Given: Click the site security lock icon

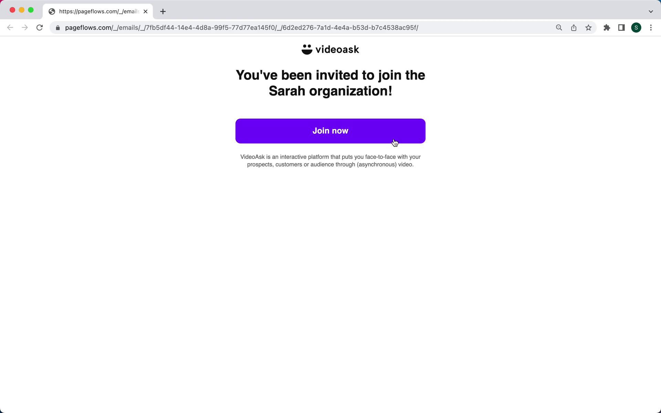Looking at the screenshot, I should (57, 28).
